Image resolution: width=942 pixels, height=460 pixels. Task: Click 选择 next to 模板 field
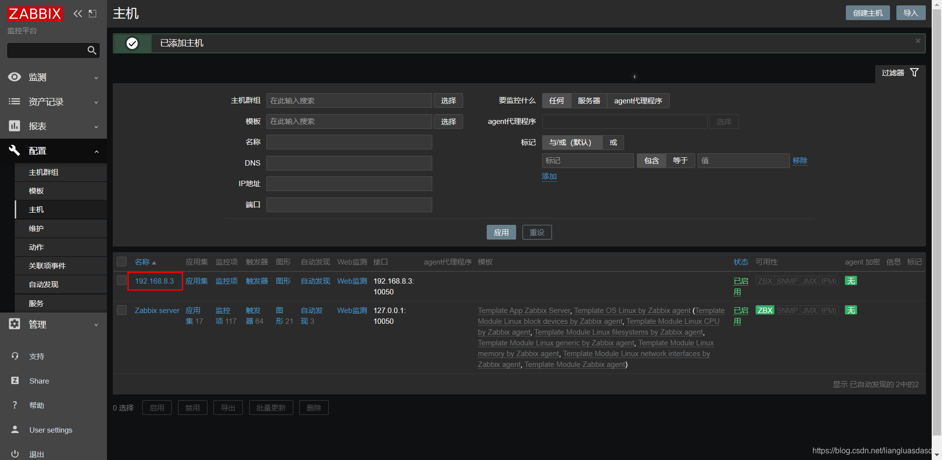448,121
